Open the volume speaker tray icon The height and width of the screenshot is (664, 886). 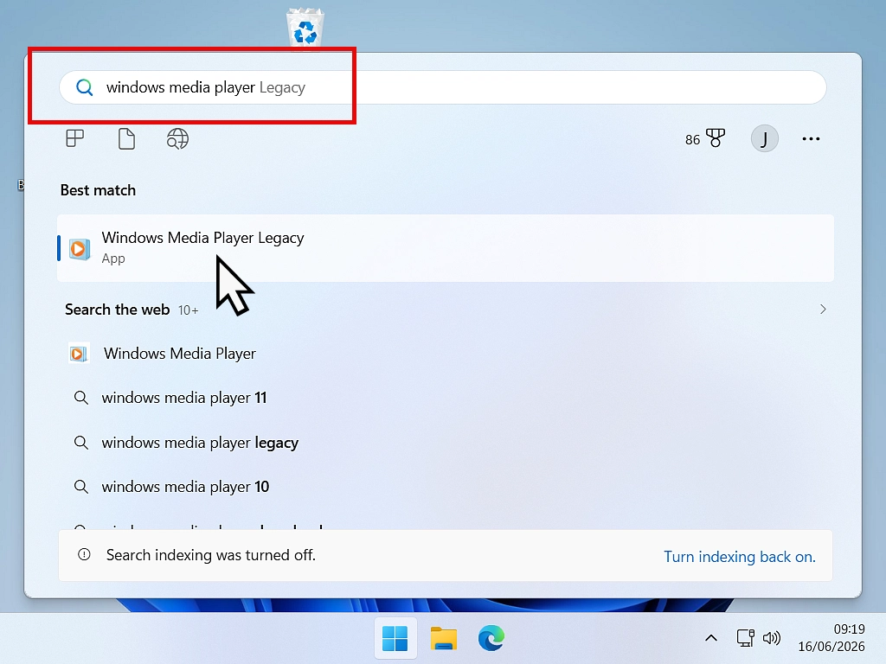pyautogui.click(x=771, y=639)
